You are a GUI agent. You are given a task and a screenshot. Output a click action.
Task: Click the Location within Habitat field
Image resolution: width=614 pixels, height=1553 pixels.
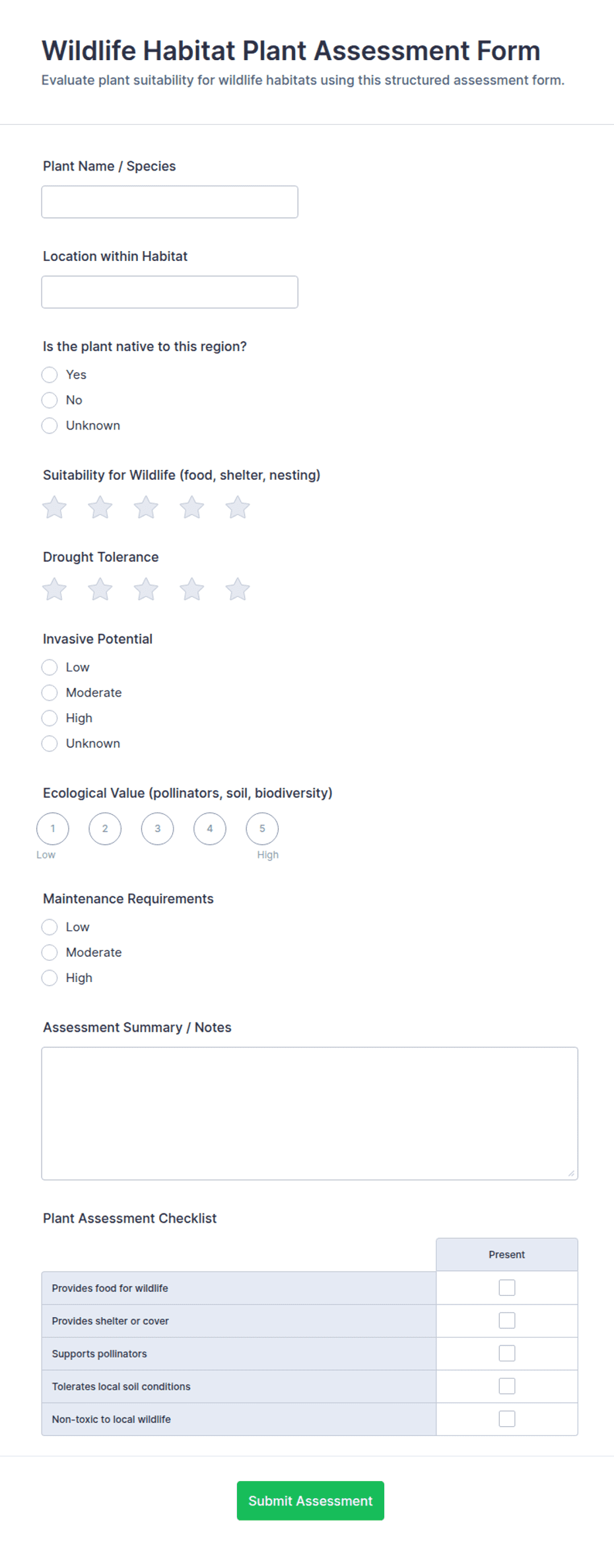click(x=170, y=292)
